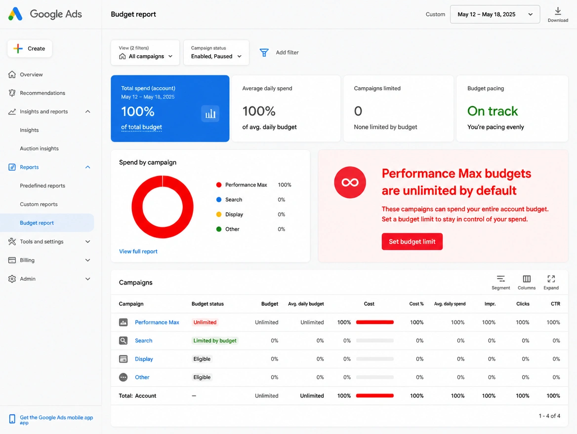Click the Other campaign ellipsis icon
This screenshot has height=434, width=577.
coord(124,377)
